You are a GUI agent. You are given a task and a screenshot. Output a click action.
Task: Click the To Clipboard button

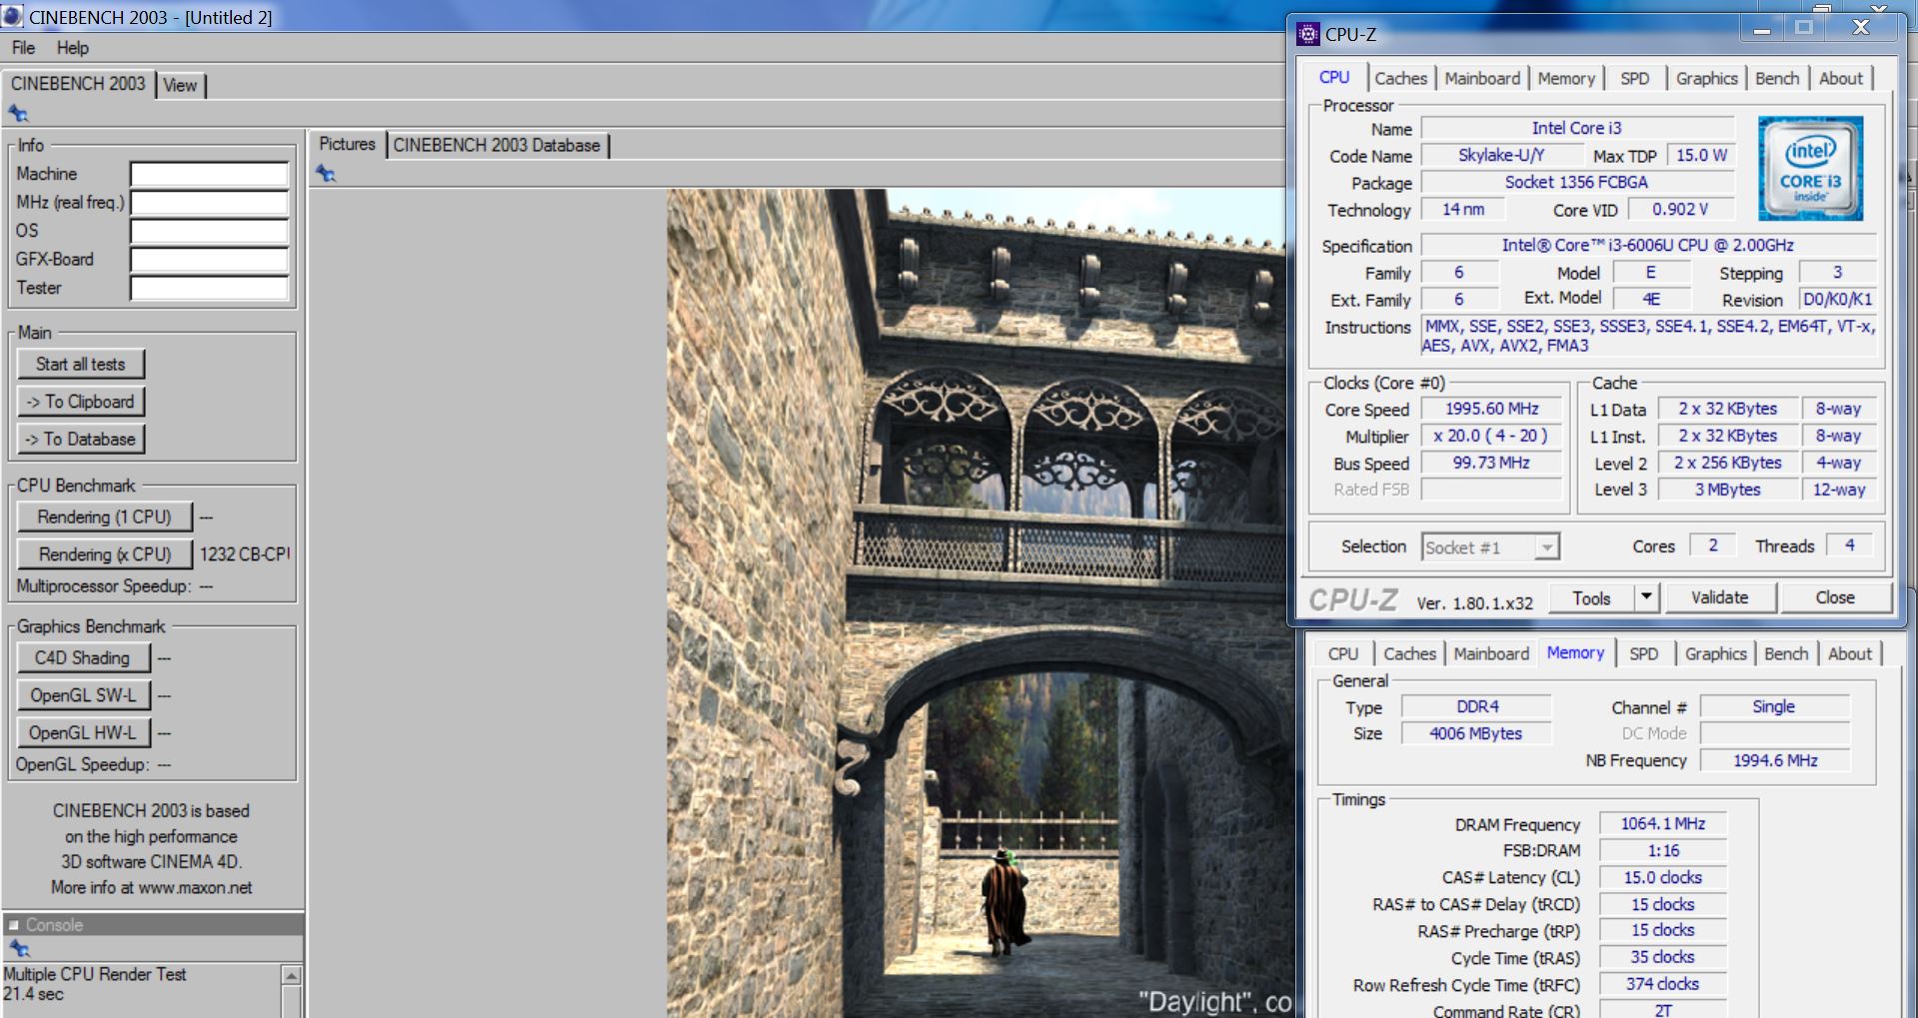pos(81,402)
